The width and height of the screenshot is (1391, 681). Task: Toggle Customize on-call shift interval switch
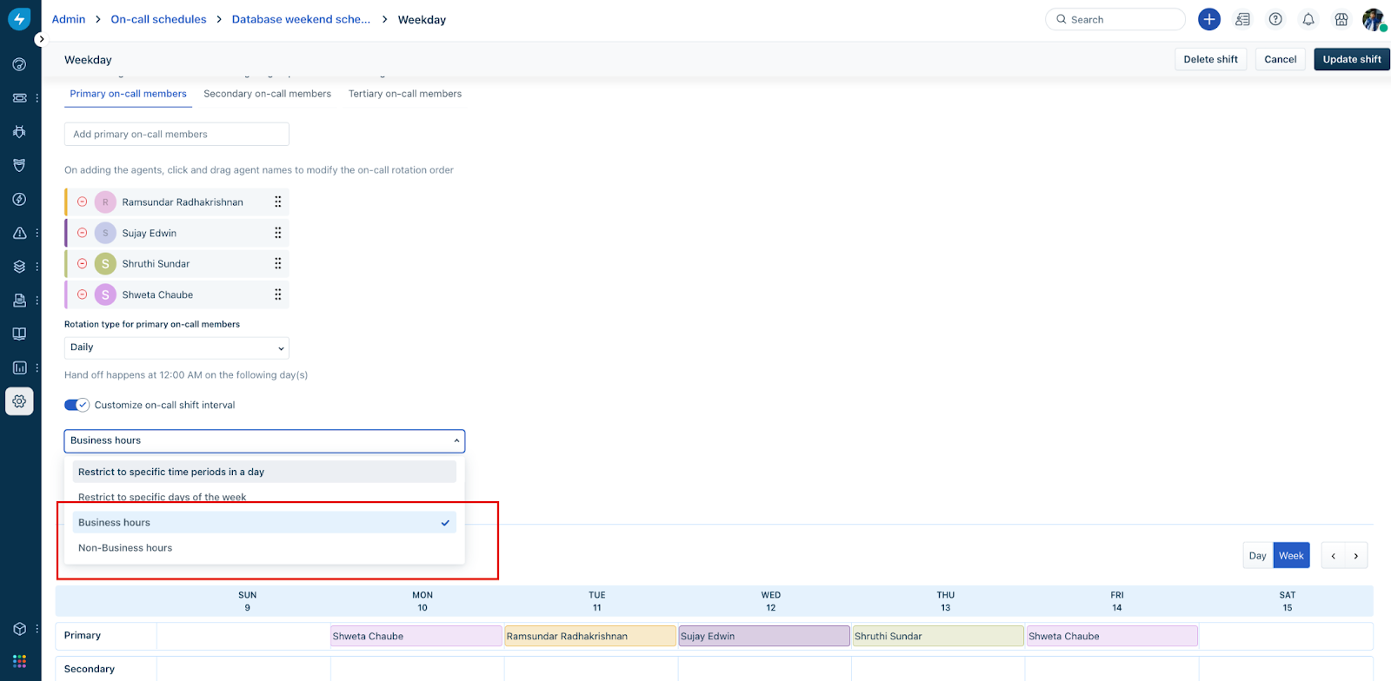77,405
